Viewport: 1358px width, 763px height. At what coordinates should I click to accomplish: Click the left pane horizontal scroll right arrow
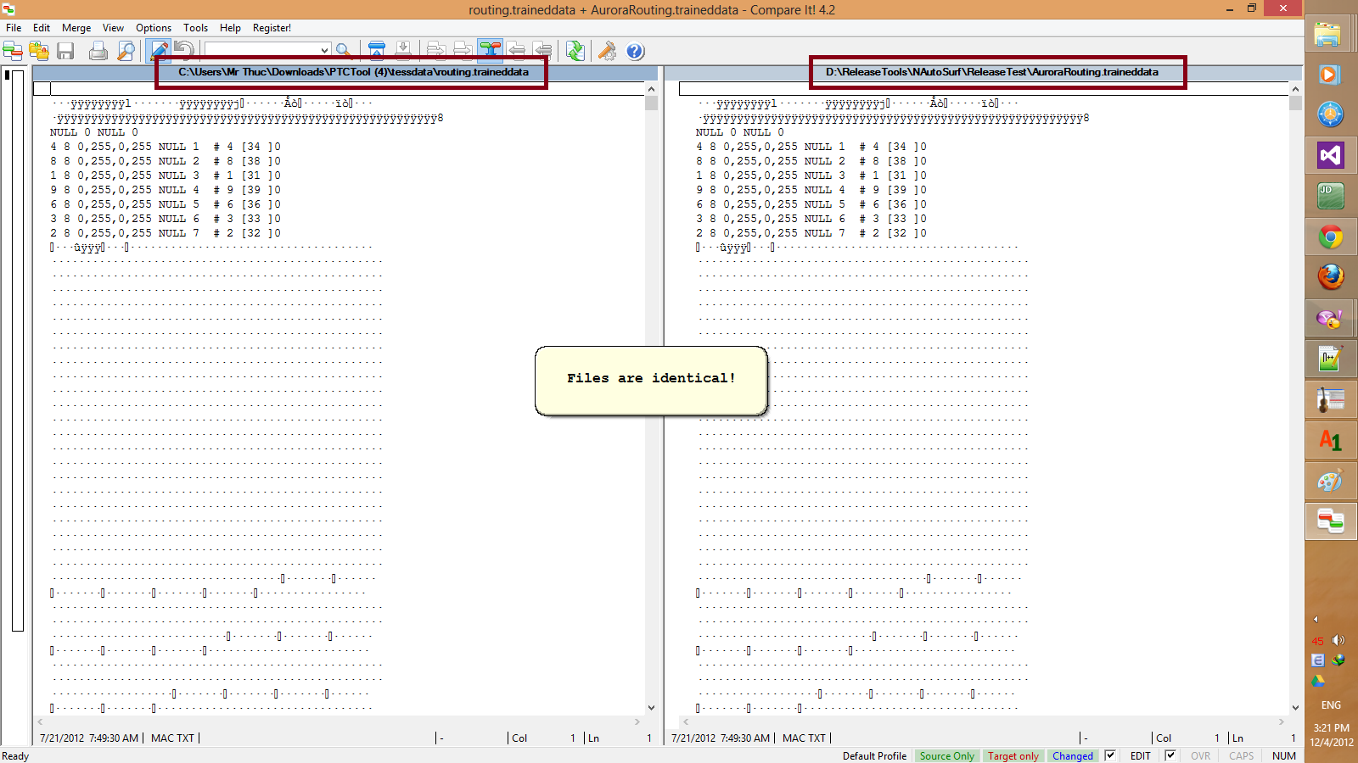coord(637,721)
